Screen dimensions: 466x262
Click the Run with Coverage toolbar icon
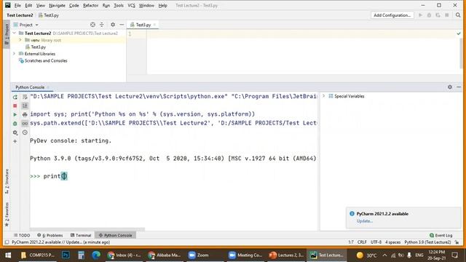(x=438, y=15)
